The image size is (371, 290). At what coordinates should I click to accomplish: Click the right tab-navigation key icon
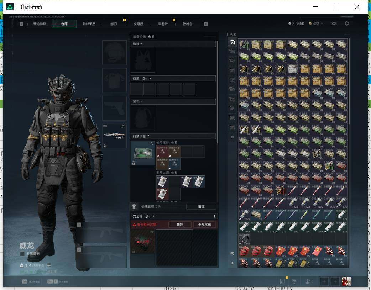(206, 24)
